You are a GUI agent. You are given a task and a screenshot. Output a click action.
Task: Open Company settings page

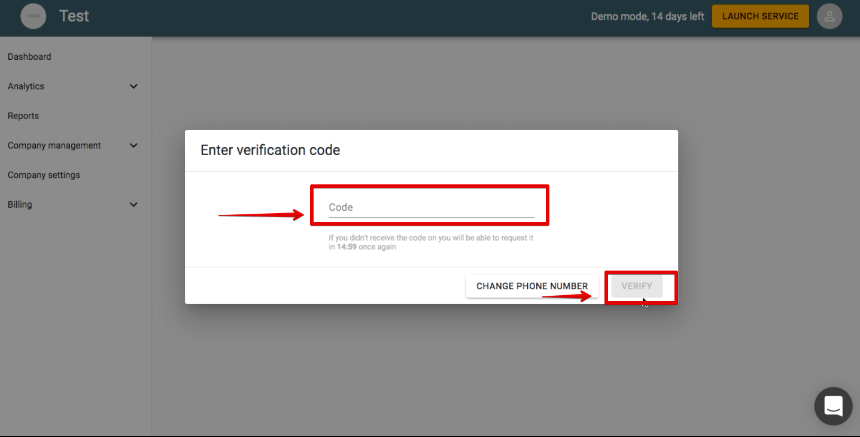(44, 175)
